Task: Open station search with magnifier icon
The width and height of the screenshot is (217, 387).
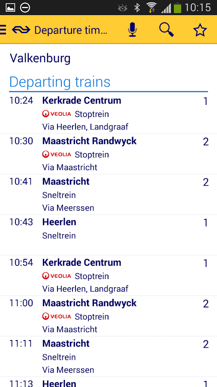Action: point(166,30)
